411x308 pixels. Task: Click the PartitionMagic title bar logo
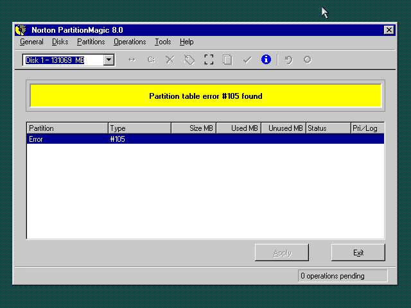pos(21,30)
